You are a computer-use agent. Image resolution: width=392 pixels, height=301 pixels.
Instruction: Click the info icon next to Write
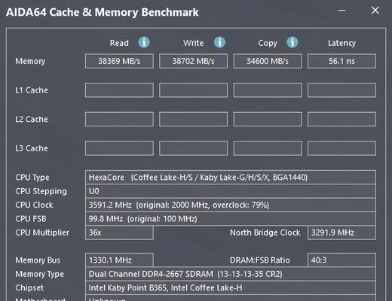[x=219, y=42]
